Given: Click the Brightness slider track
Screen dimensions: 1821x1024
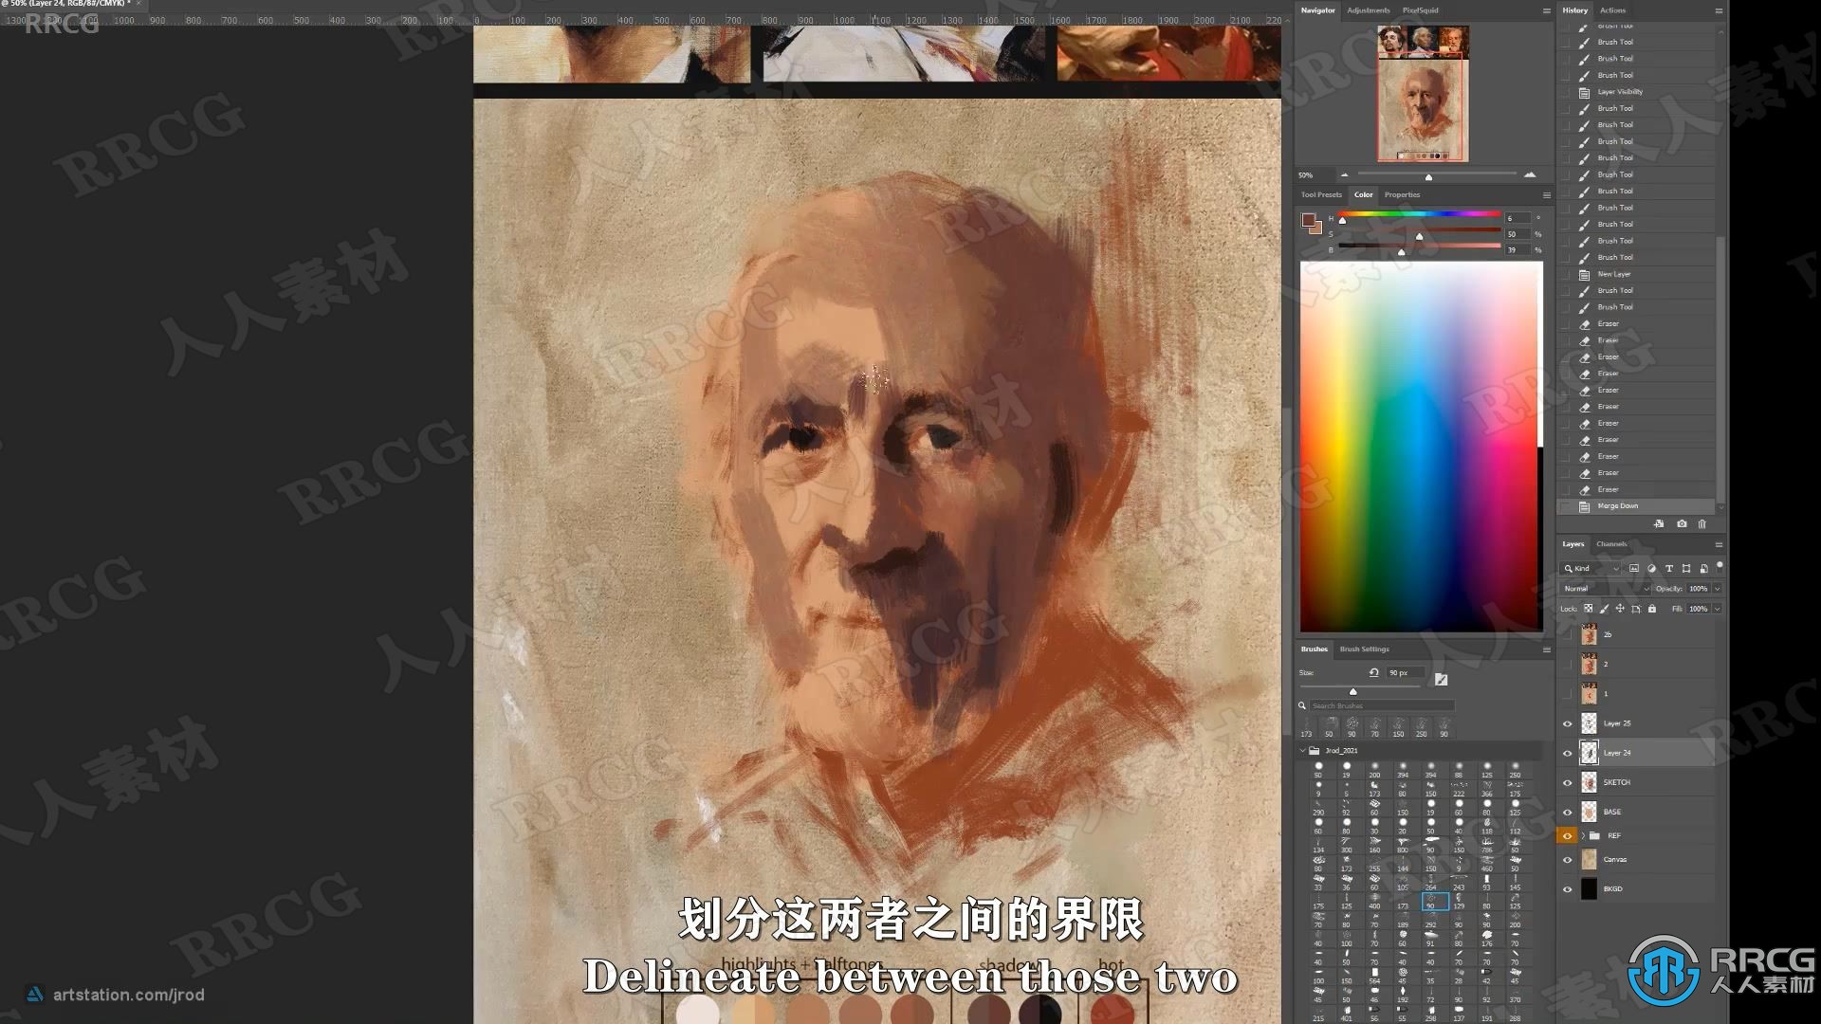Looking at the screenshot, I should point(1420,247).
